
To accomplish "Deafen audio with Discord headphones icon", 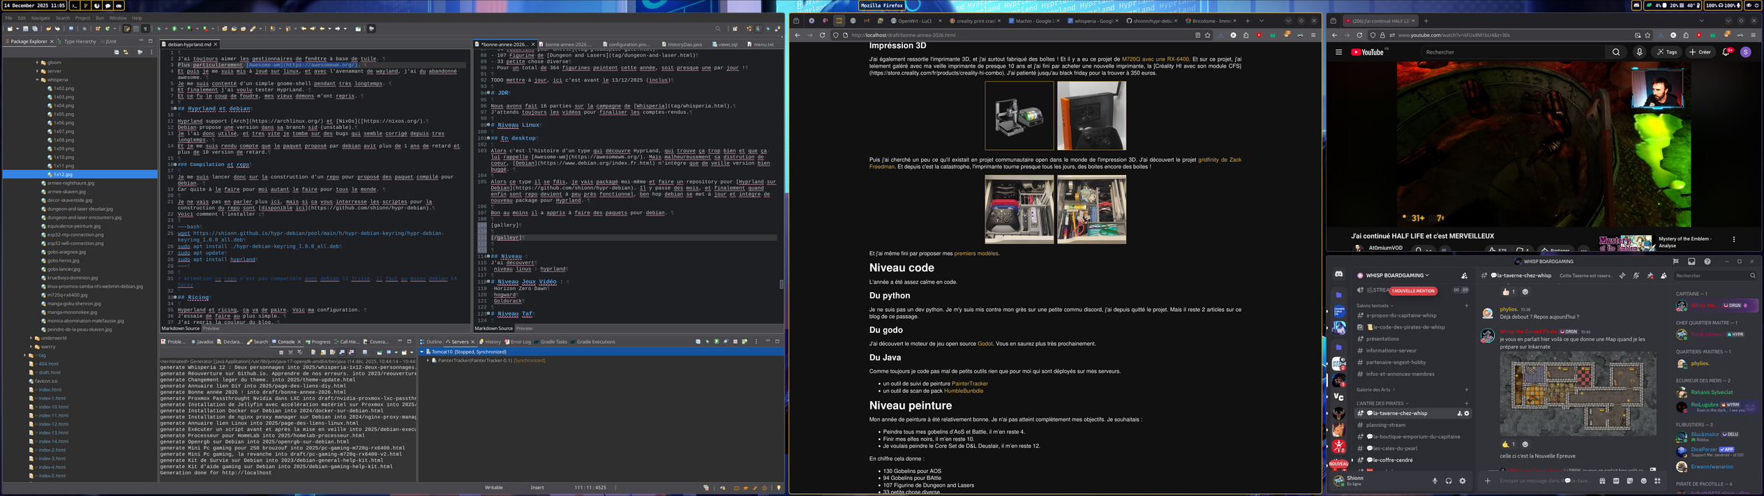I will (1449, 481).
